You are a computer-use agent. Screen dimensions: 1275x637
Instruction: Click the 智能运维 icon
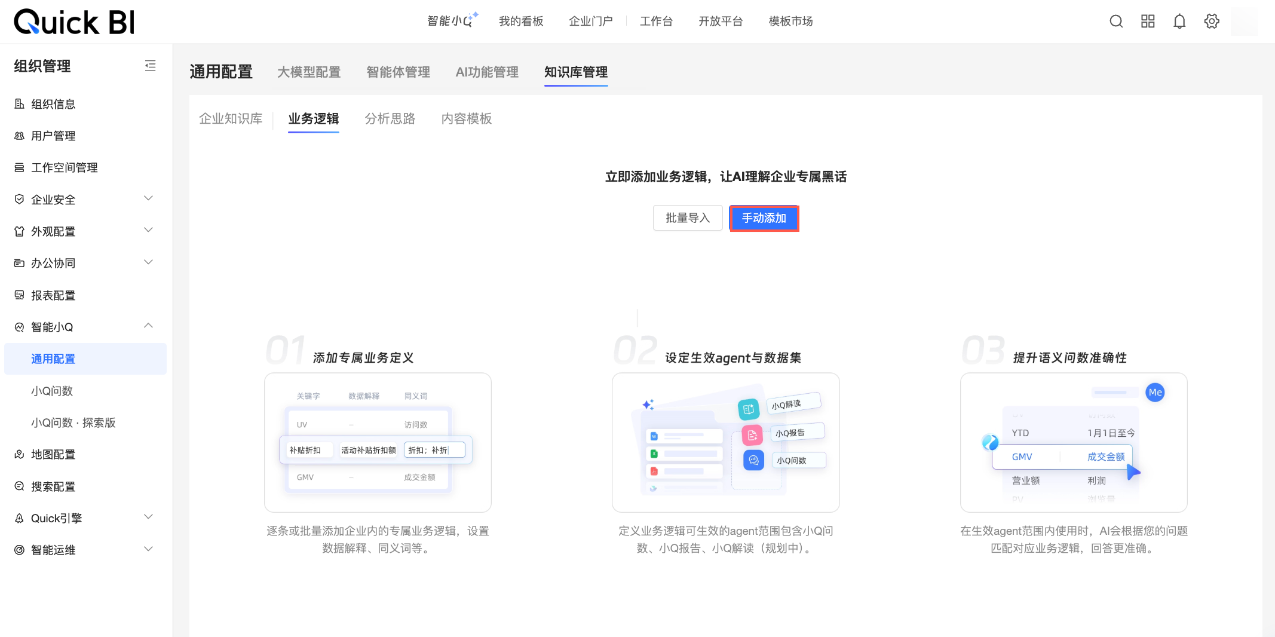(19, 550)
